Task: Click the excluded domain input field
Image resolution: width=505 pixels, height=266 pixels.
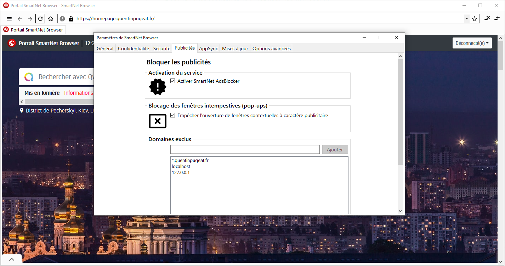Action: tap(245, 150)
